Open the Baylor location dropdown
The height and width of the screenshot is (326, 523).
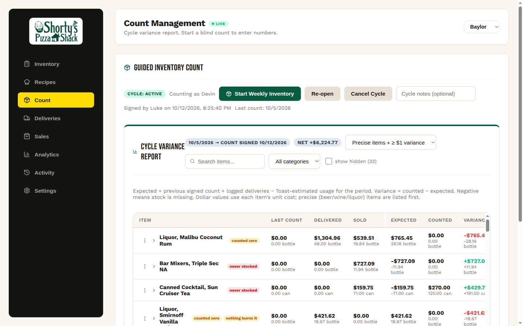tap(482, 27)
